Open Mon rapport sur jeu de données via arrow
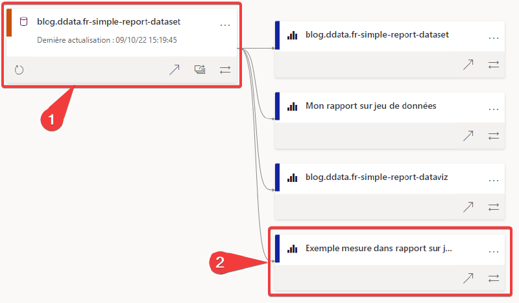519x303 pixels. click(x=468, y=135)
